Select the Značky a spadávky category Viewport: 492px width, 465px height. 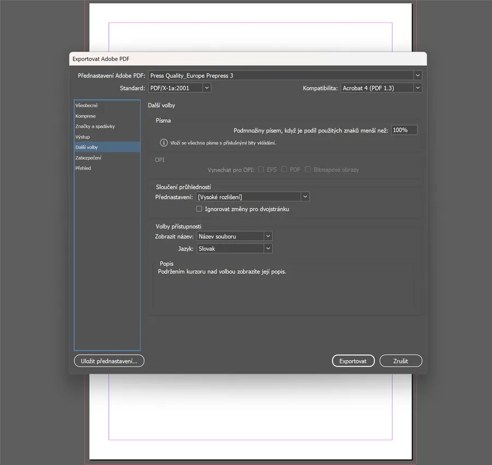coord(107,126)
